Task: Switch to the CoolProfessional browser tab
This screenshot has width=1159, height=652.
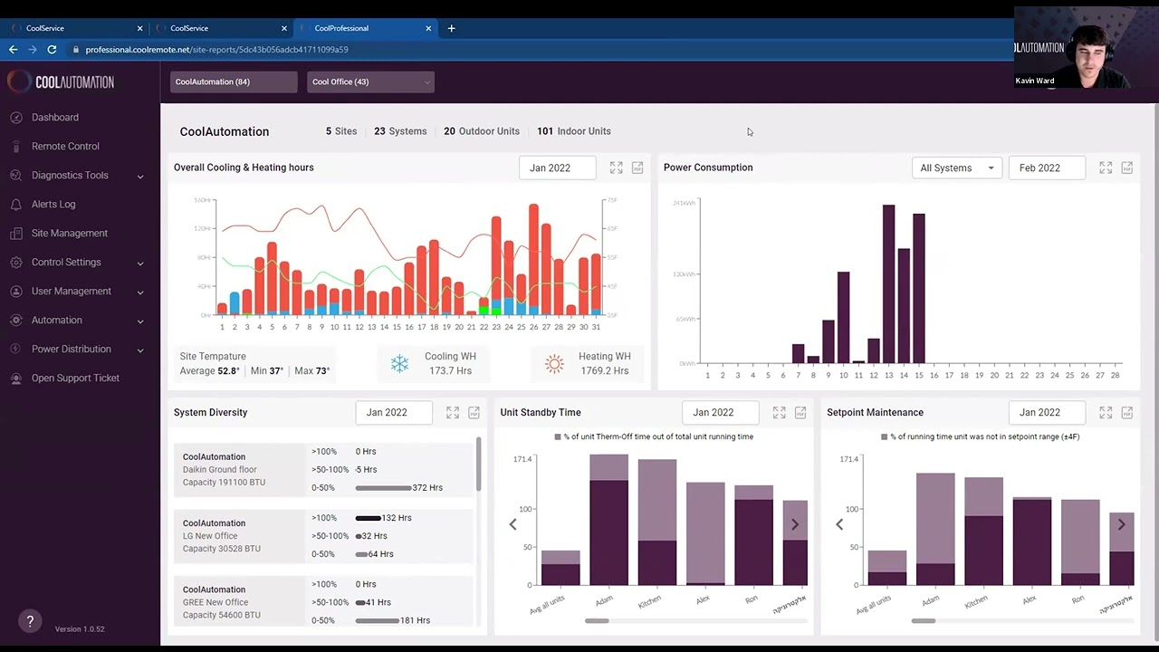Action: click(x=364, y=28)
